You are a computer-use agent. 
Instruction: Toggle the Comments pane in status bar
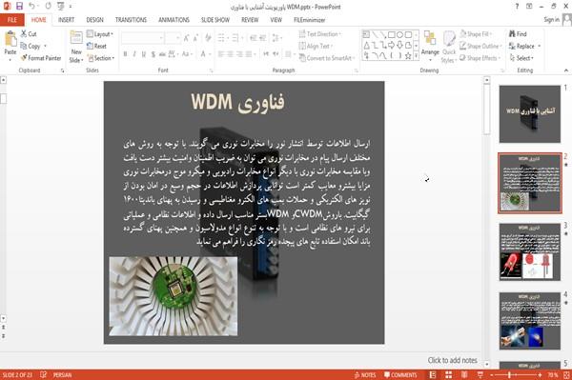coord(400,375)
